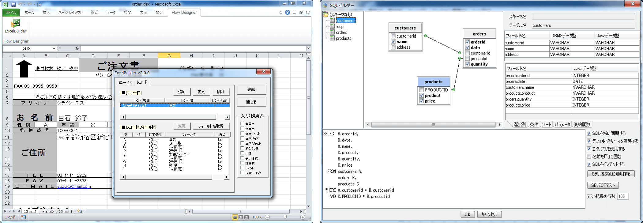
Task: Click the suzuko@mail.com link in the sheet
Action: (x=74, y=186)
